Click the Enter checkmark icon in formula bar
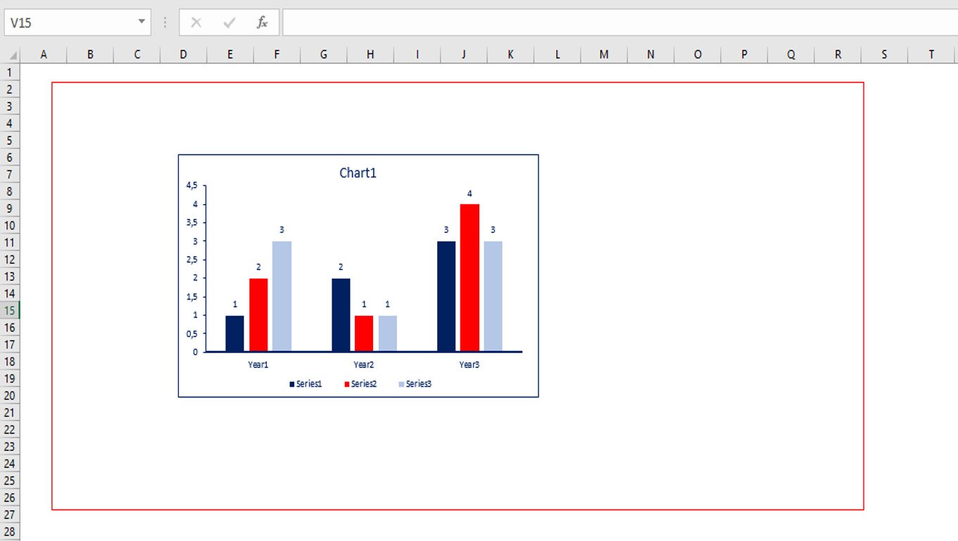Screen dimensions: 958x541 229,23
